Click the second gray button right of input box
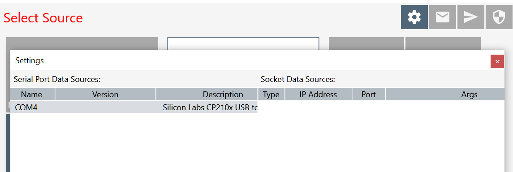This screenshot has height=172, width=513. [x=443, y=43]
